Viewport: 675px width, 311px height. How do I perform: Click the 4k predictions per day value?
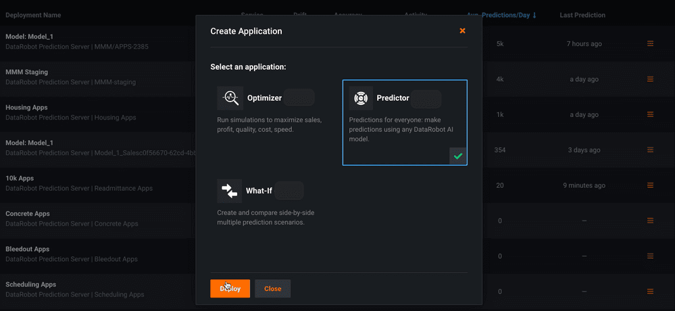[x=500, y=79]
